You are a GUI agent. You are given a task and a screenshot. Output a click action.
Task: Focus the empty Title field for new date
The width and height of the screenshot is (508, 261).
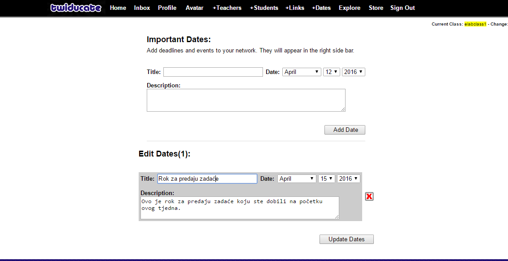click(213, 72)
